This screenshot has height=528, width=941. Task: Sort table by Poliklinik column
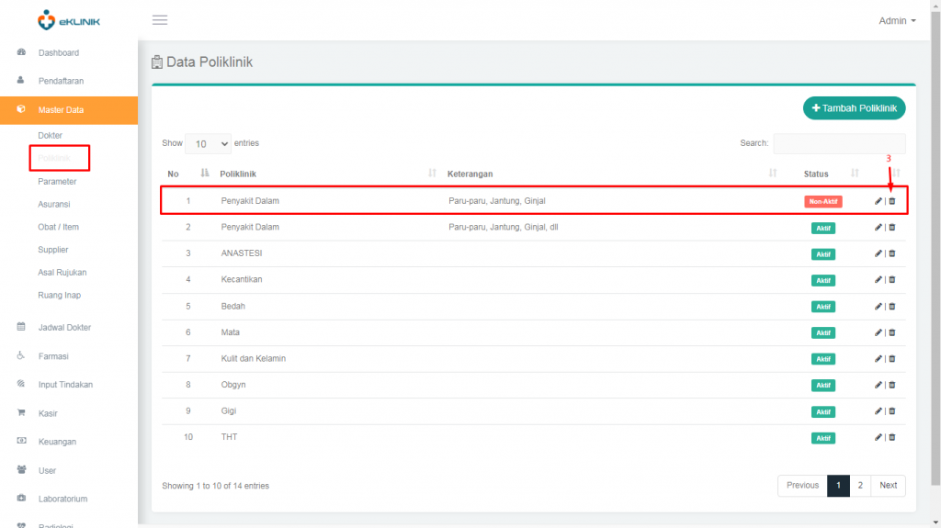(328, 174)
